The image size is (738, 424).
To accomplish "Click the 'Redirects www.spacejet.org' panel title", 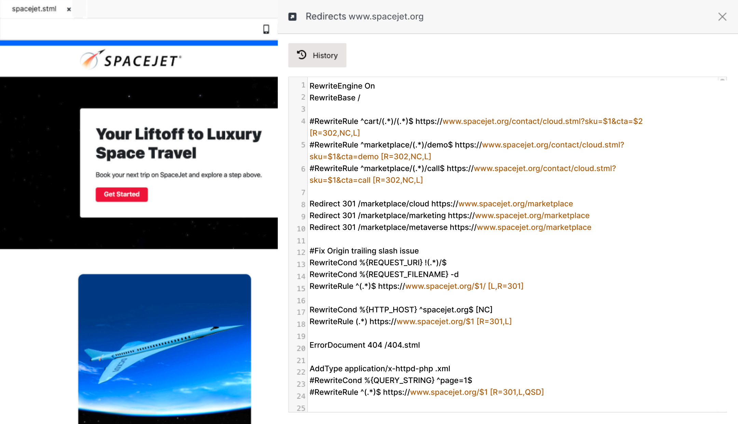I will pos(364,16).
